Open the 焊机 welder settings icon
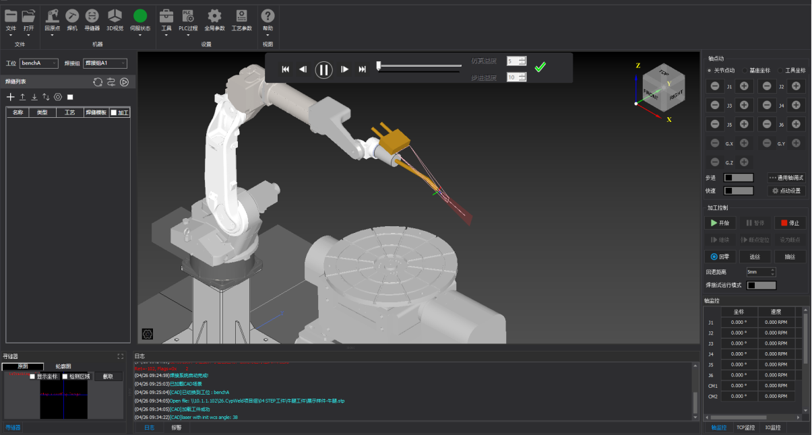Image resolution: width=812 pixels, height=435 pixels. coord(72,16)
